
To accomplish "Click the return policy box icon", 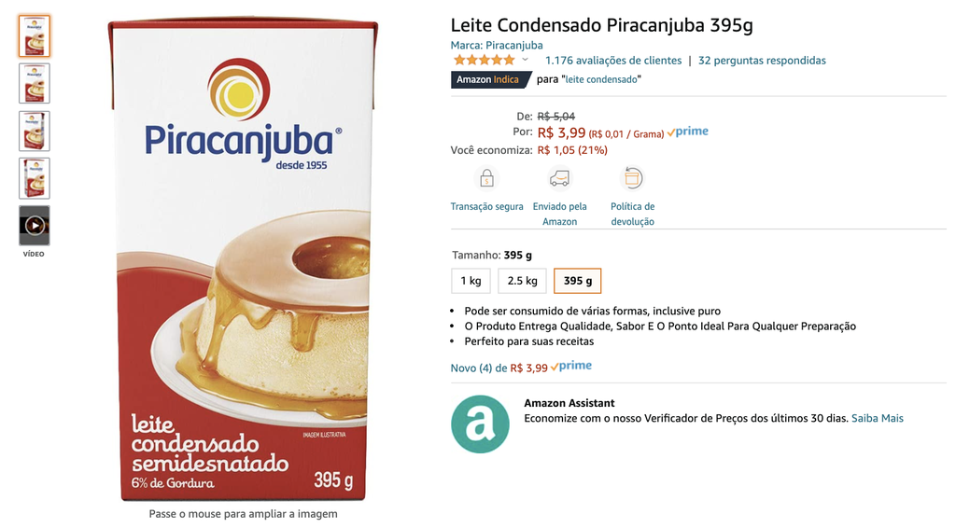I will [632, 178].
